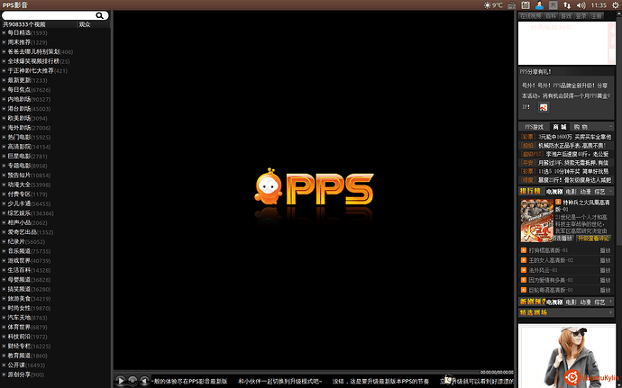This screenshot has width=622, height=388.
Task: Switch to the 游戏 top tab
Action: point(566,16)
